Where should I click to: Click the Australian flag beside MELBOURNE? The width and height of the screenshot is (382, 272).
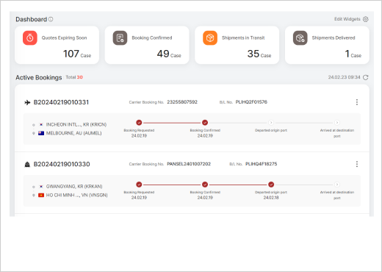tap(41, 133)
